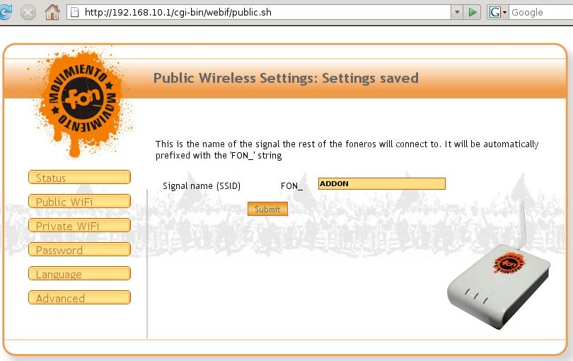Focus the Signal name SSID field

click(382, 183)
